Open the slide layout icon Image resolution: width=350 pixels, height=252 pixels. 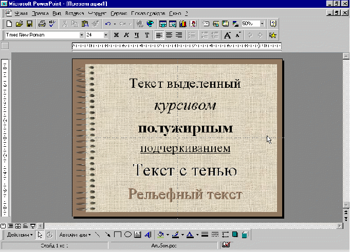(216, 24)
